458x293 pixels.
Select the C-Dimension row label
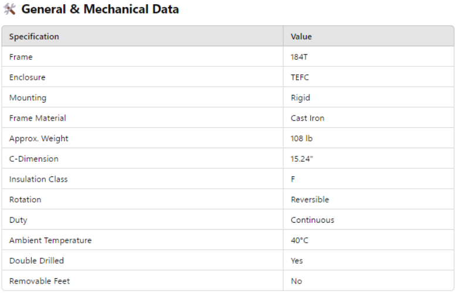[x=34, y=159]
